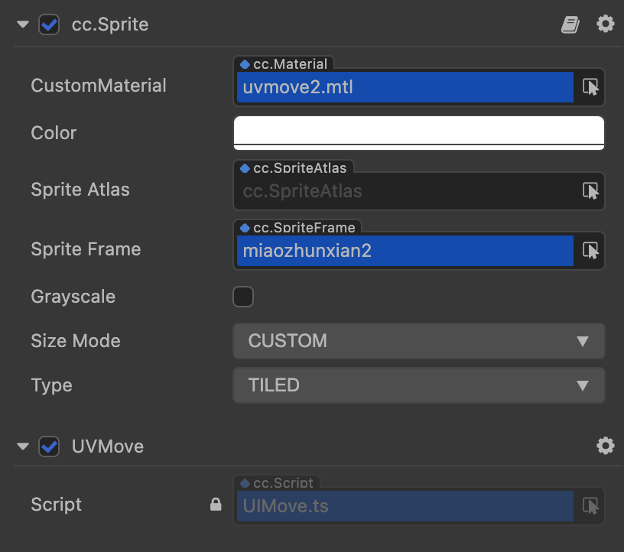Click the Script asset picker icon

590,505
